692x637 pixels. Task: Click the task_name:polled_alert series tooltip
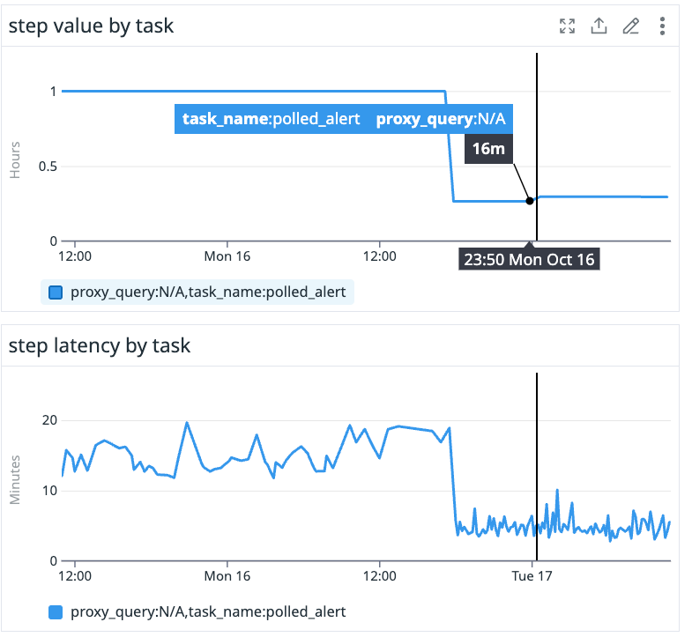click(344, 119)
